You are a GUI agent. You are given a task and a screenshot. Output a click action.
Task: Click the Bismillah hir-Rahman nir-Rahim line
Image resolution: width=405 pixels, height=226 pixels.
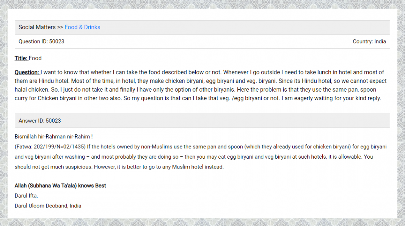[53, 136]
